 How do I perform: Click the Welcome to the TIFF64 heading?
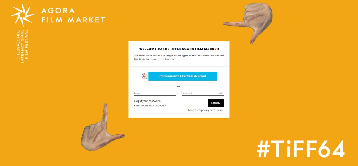179,49
